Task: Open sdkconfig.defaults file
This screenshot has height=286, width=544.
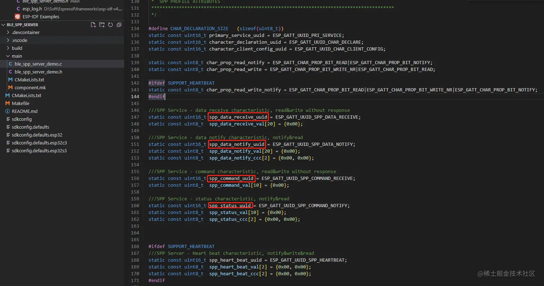Action: click(31, 127)
